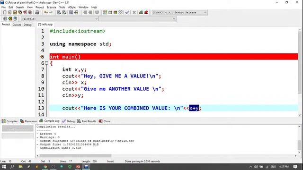Click the Unindent toolbar icon
The height and width of the screenshot is (170, 303).
point(90,13)
